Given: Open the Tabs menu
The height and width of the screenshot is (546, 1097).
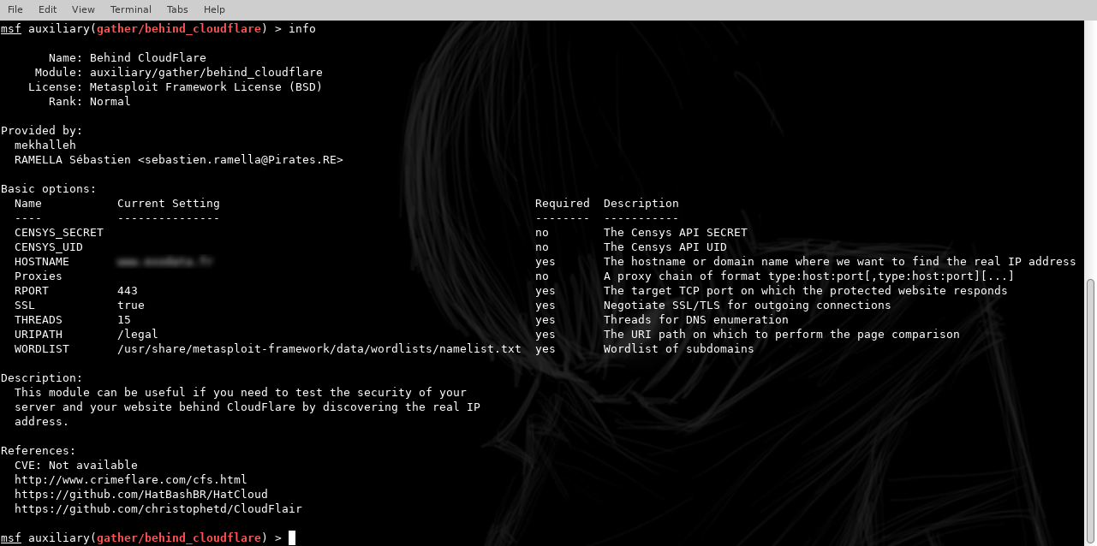Looking at the screenshot, I should point(177,9).
